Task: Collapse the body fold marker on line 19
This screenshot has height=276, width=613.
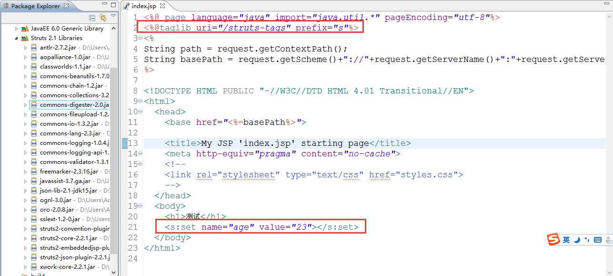Action: point(140,206)
